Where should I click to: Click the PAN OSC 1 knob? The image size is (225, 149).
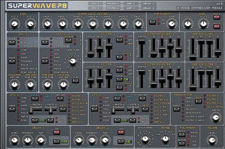click(14, 24)
